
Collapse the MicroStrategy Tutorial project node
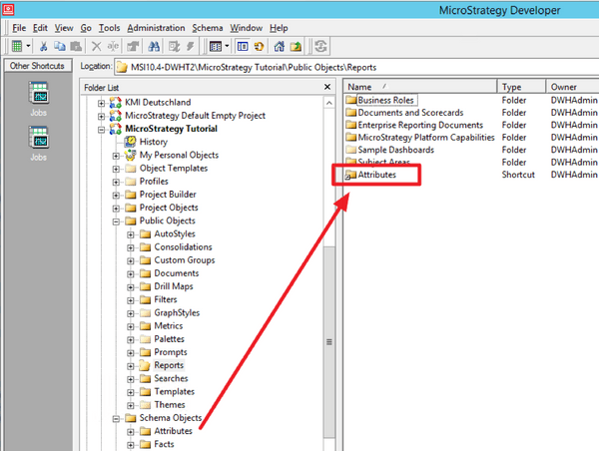101,130
